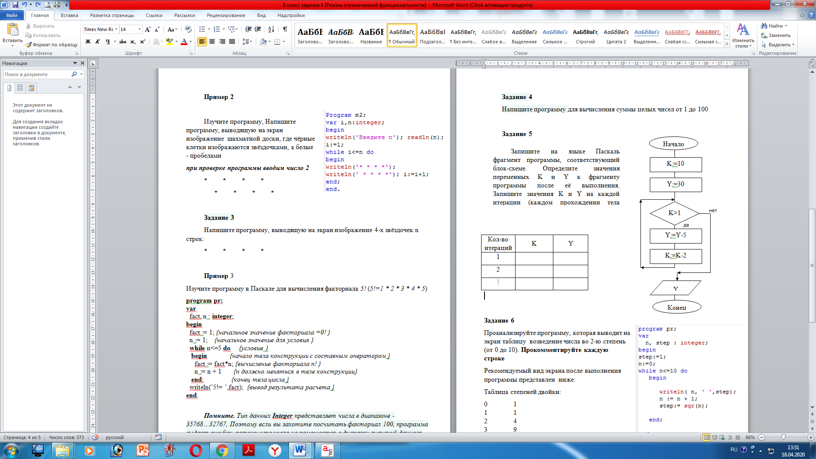Click the Заменить (Replace) button
The width and height of the screenshot is (816, 459).
[776, 35]
